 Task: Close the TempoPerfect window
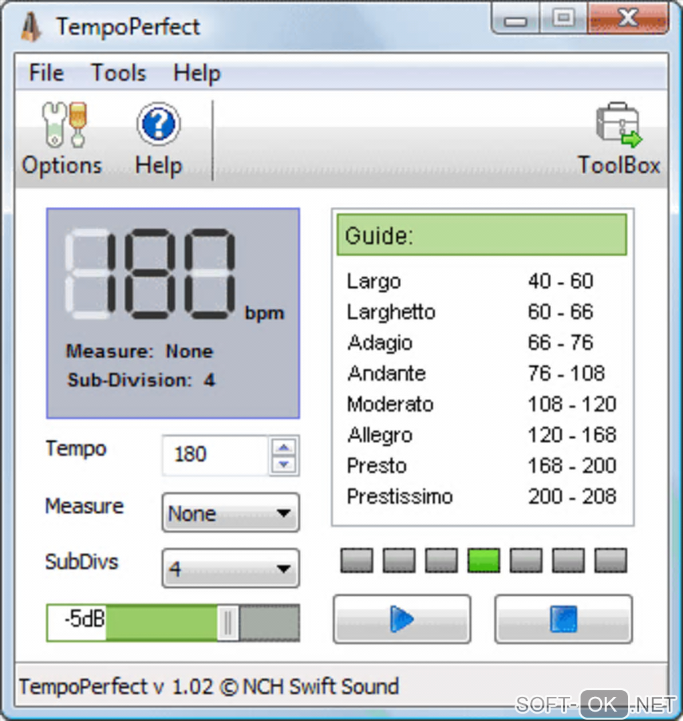click(628, 18)
